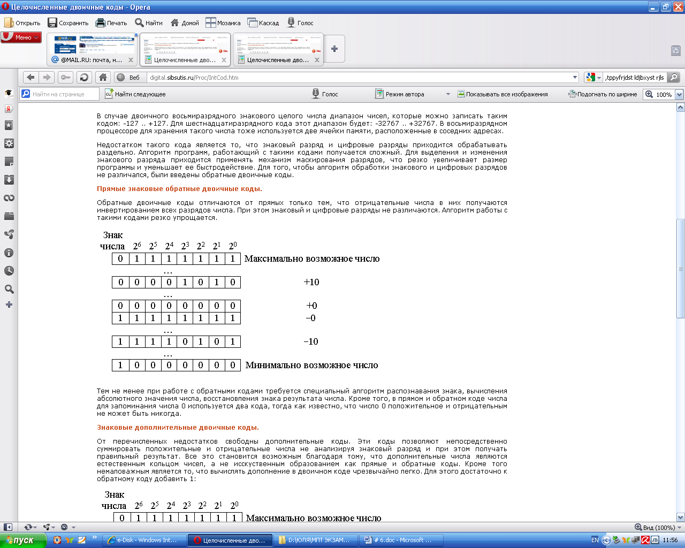Print the page with Печать button
The image size is (685, 548).
coord(111,22)
